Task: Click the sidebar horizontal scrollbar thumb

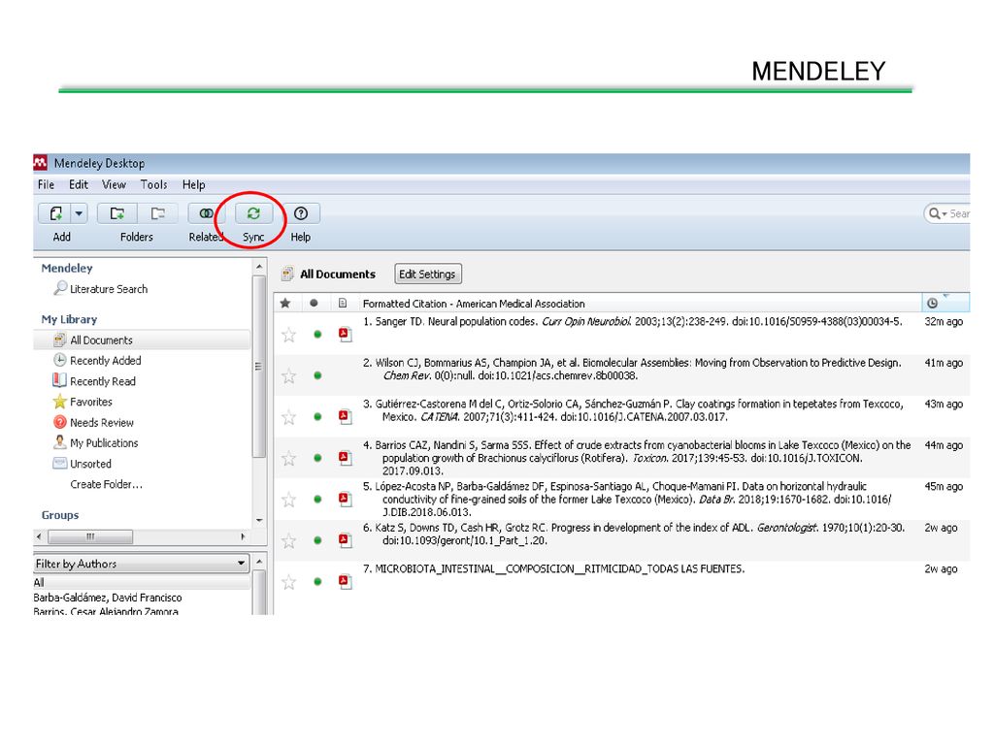Action: coord(90,536)
